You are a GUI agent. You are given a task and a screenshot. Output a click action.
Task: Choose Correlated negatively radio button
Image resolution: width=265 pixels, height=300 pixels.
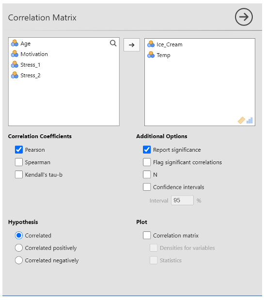19,260
